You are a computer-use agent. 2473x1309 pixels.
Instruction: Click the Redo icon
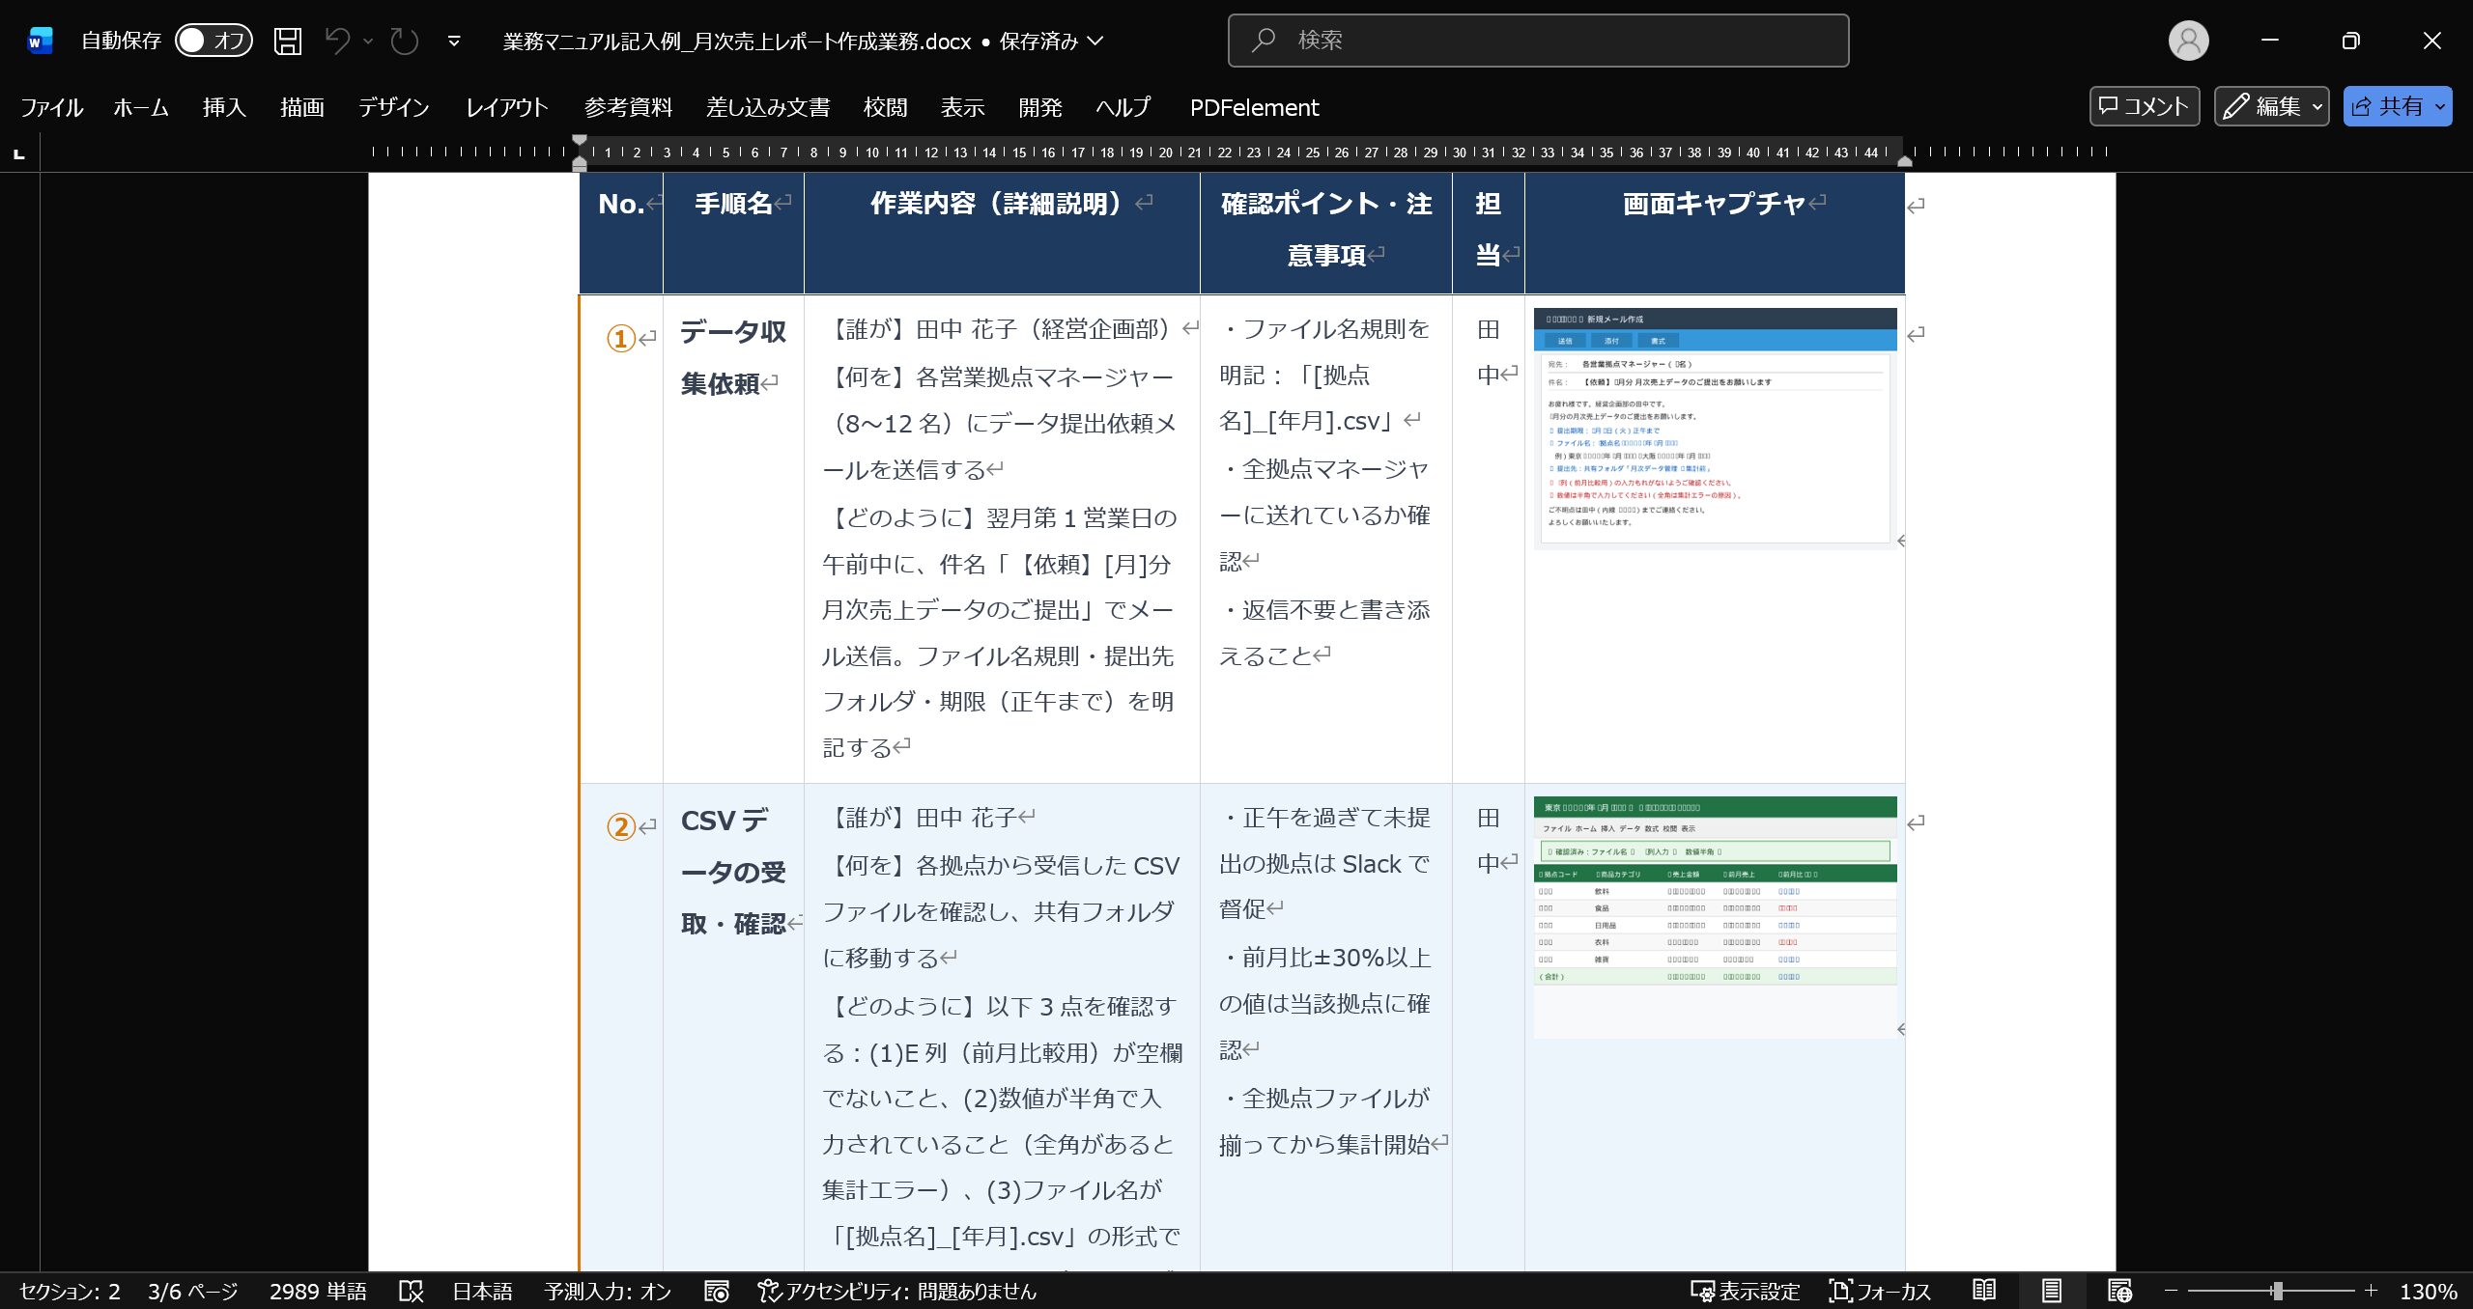tap(404, 41)
